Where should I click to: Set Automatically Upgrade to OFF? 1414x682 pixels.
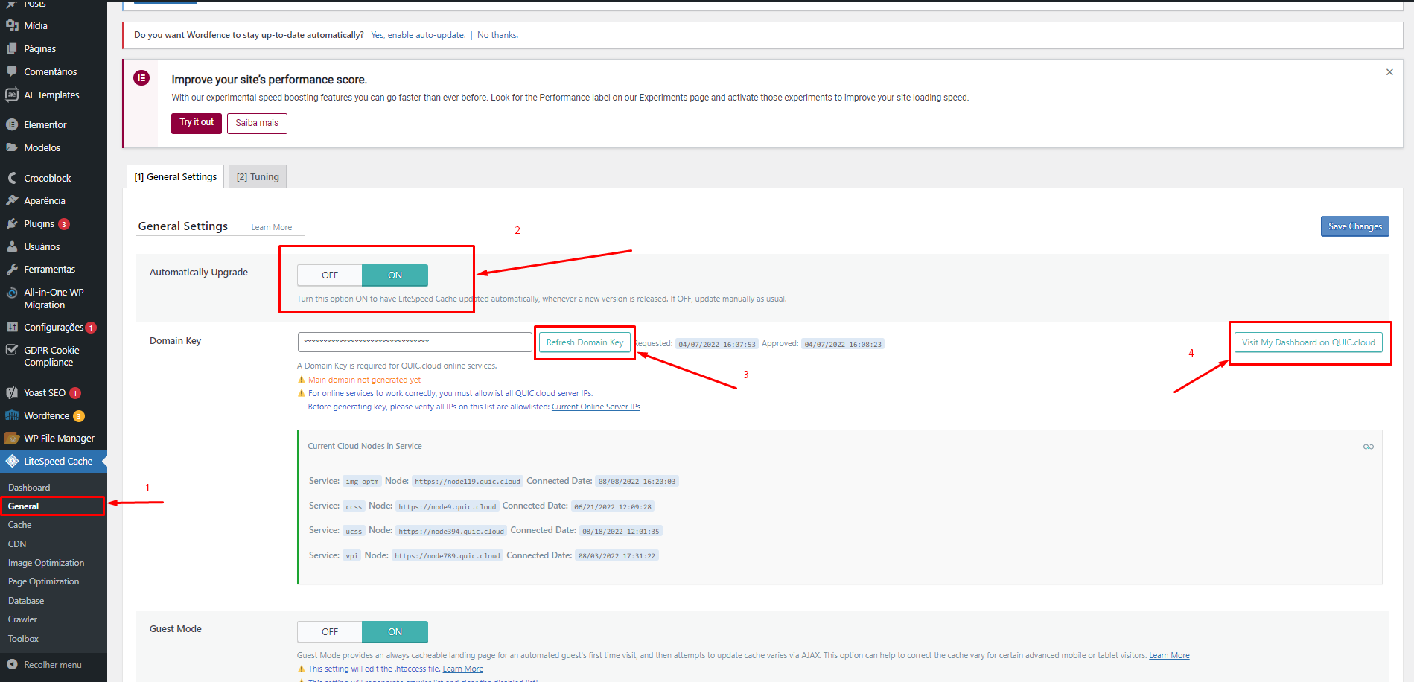coord(330,275)
